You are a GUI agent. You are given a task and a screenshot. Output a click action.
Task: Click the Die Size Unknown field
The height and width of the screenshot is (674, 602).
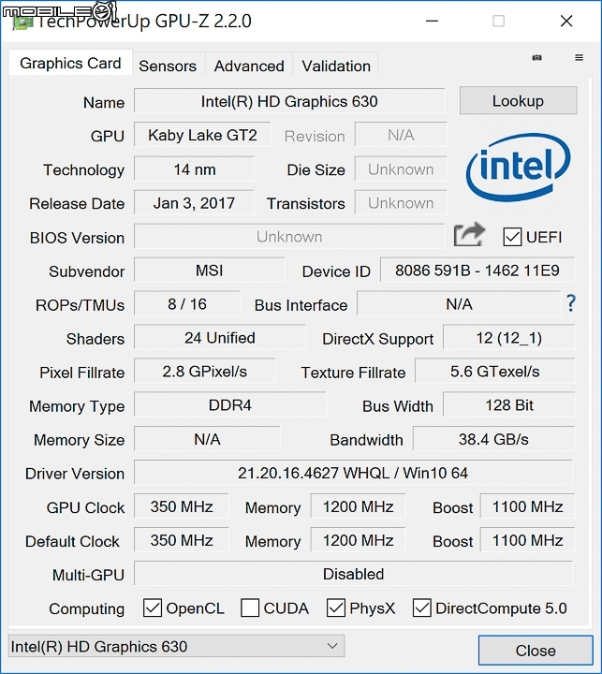(x=401, y=168)
